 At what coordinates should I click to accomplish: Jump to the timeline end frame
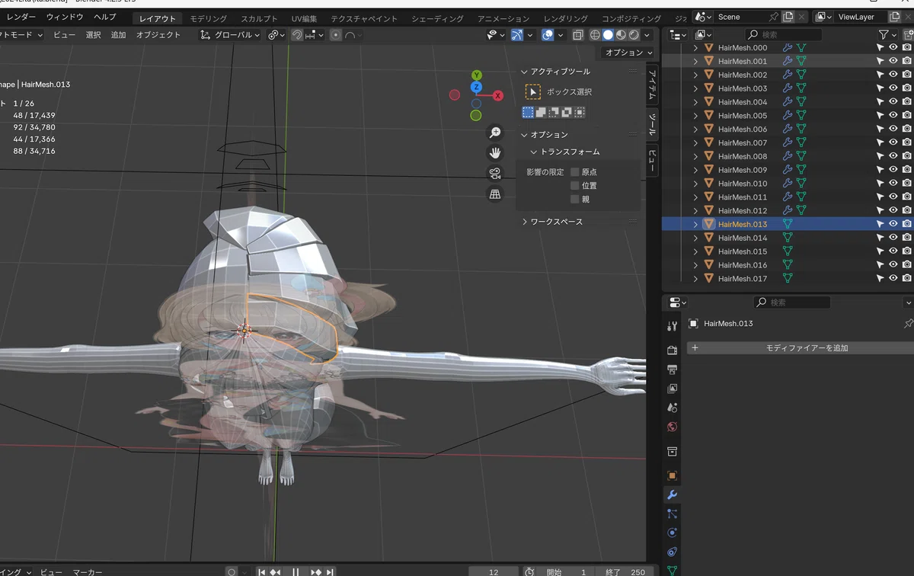[x=330, y=572]
